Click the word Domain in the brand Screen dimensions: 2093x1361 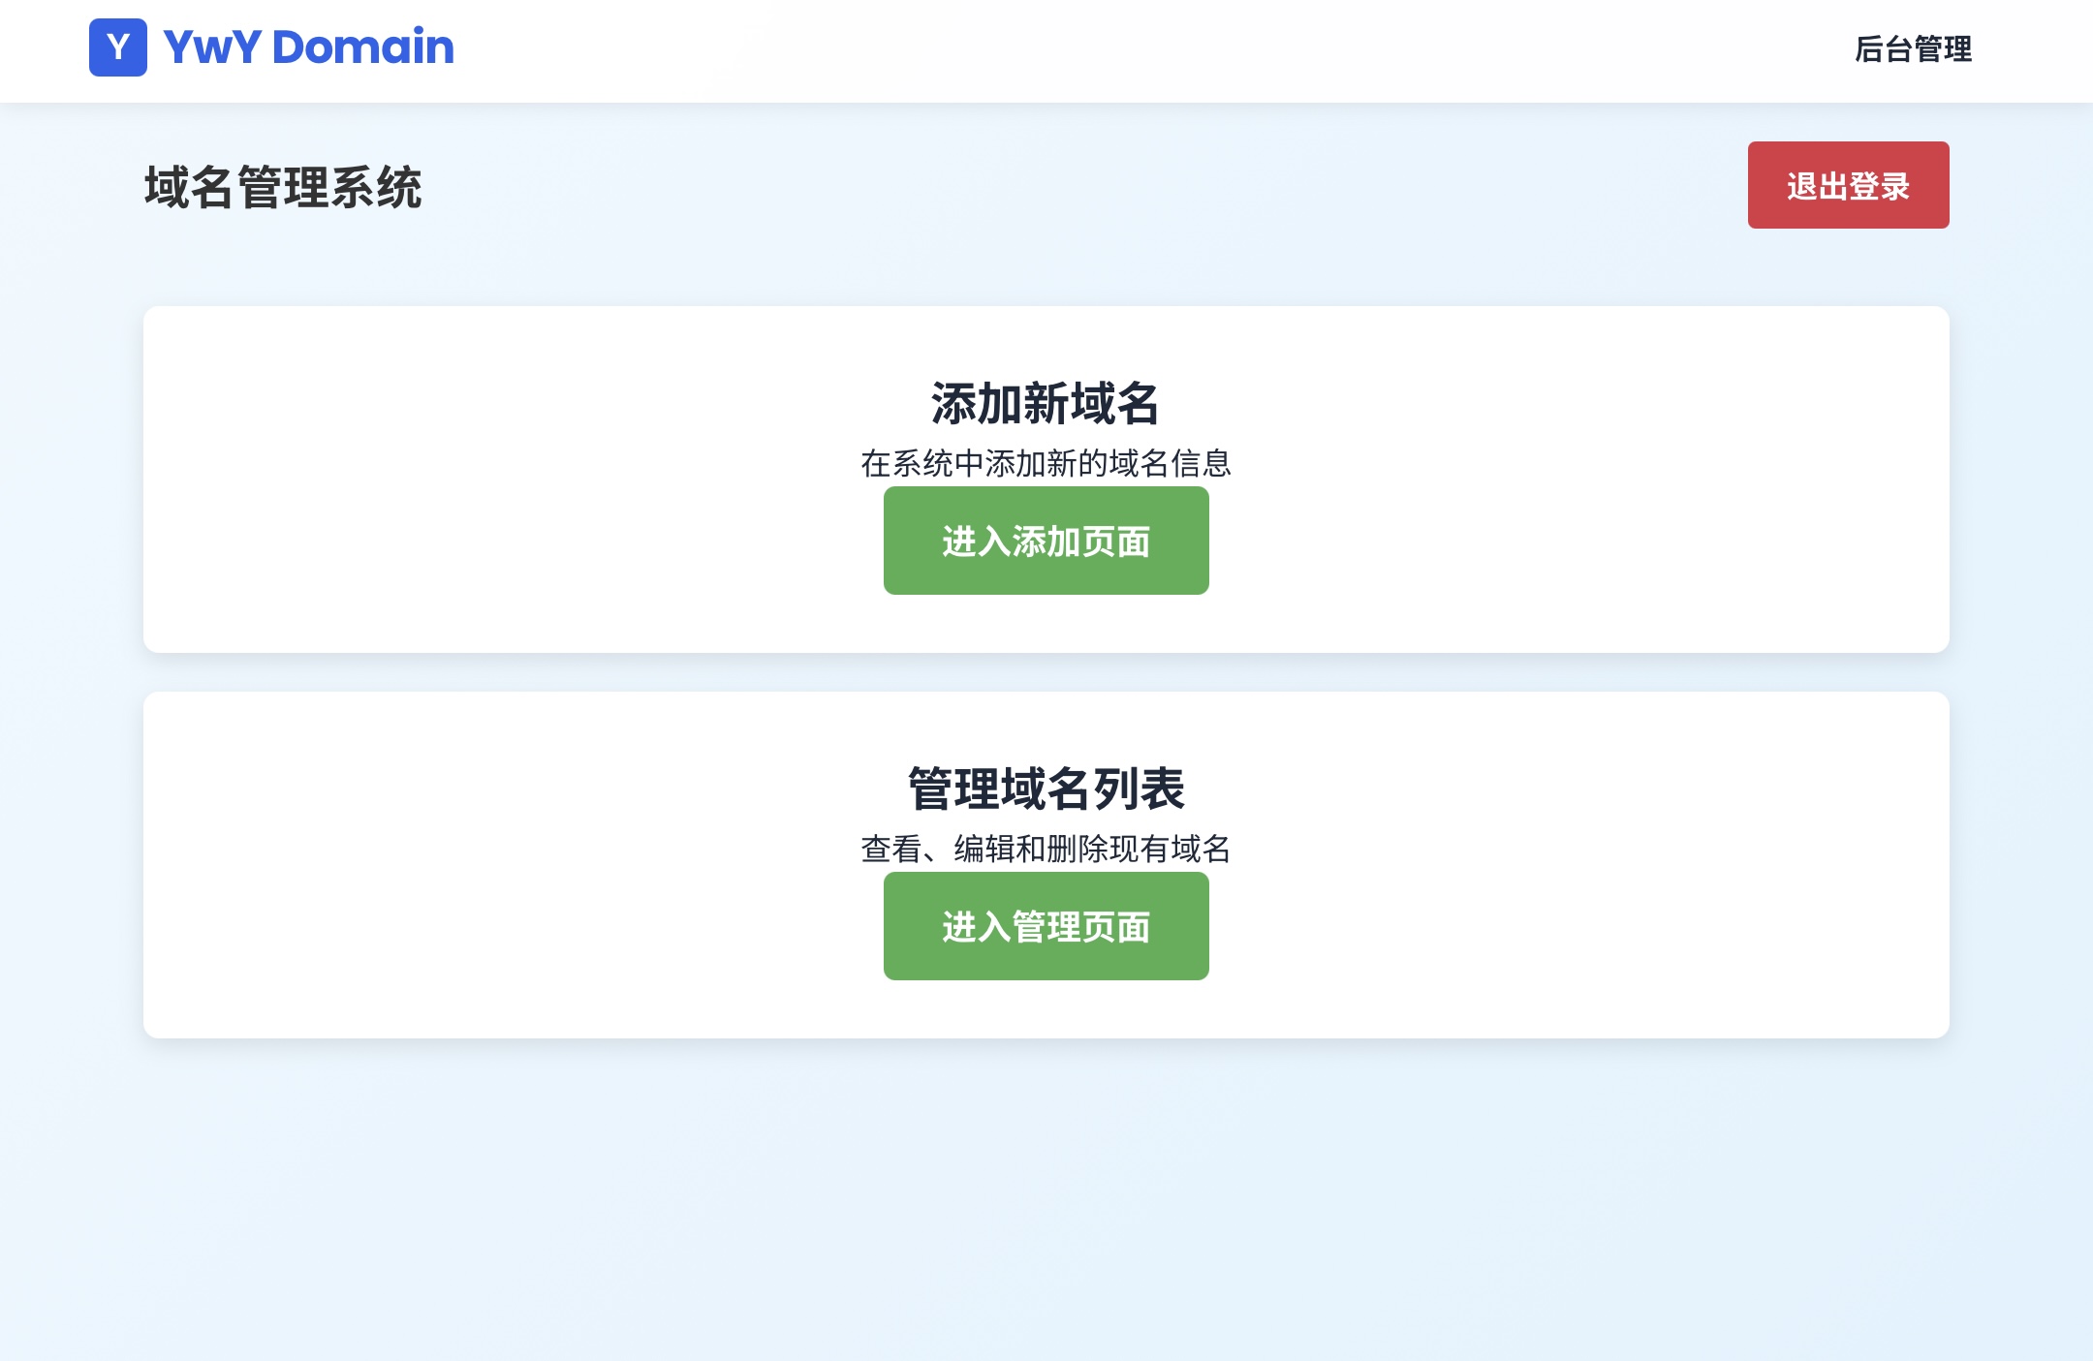click(363, 47)
